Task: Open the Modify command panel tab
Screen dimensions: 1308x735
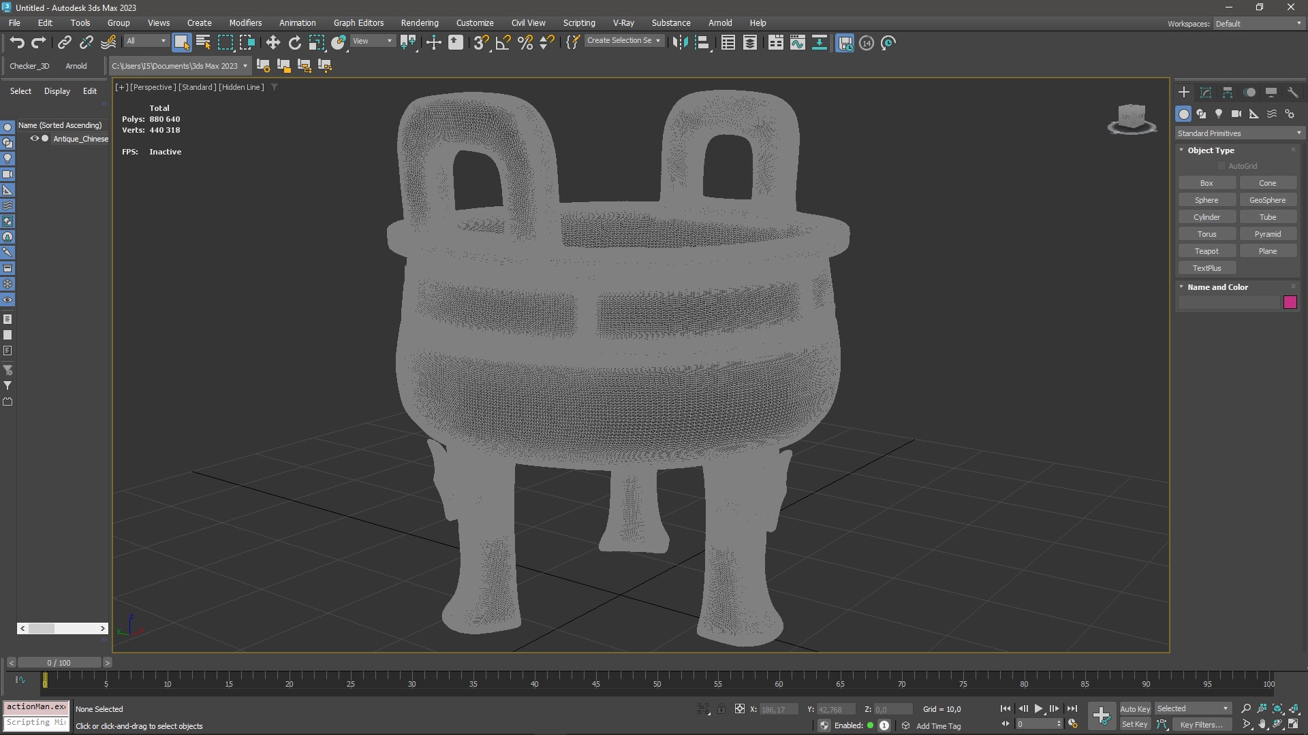Action: click(1206, 93)
